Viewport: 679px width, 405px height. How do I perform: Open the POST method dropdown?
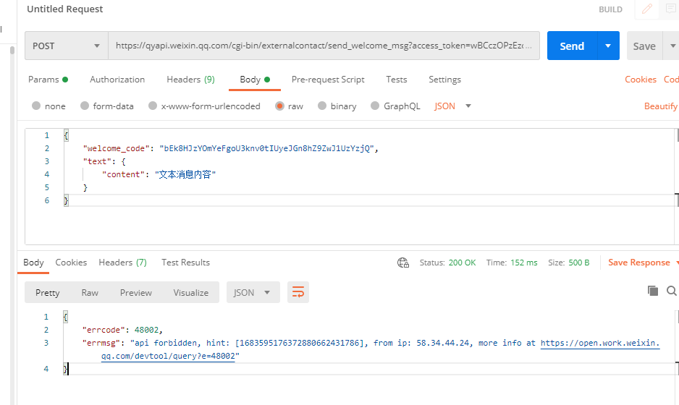coord(67,46)
